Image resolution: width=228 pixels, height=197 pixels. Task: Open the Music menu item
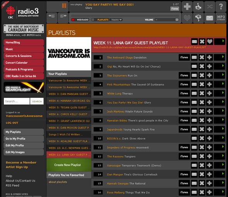[24, 49]
